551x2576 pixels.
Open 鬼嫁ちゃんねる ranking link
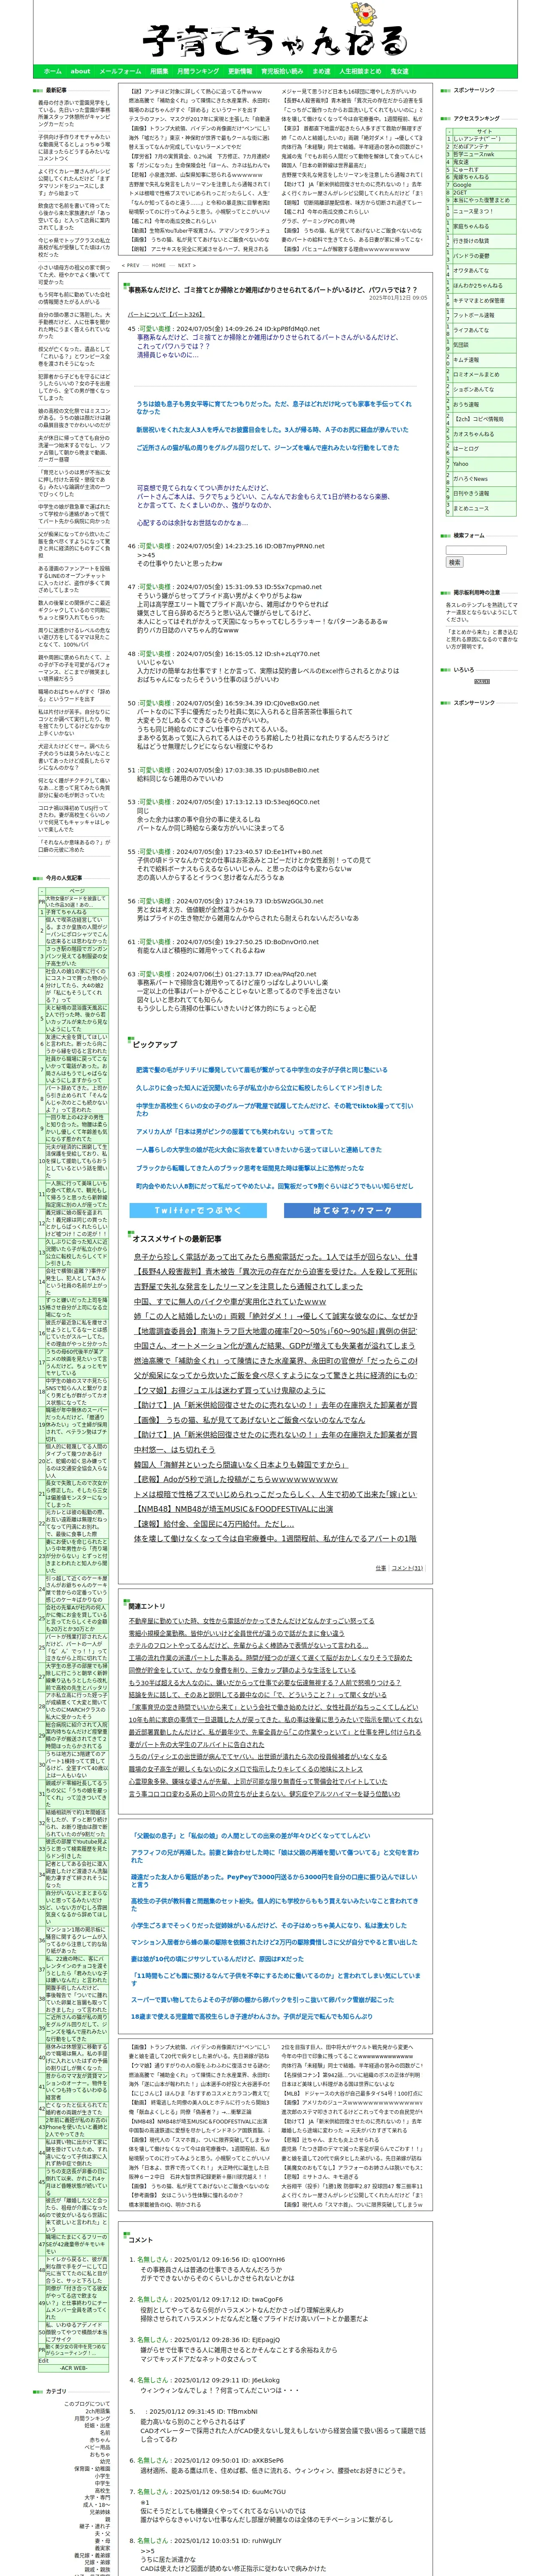pos(471,177)
